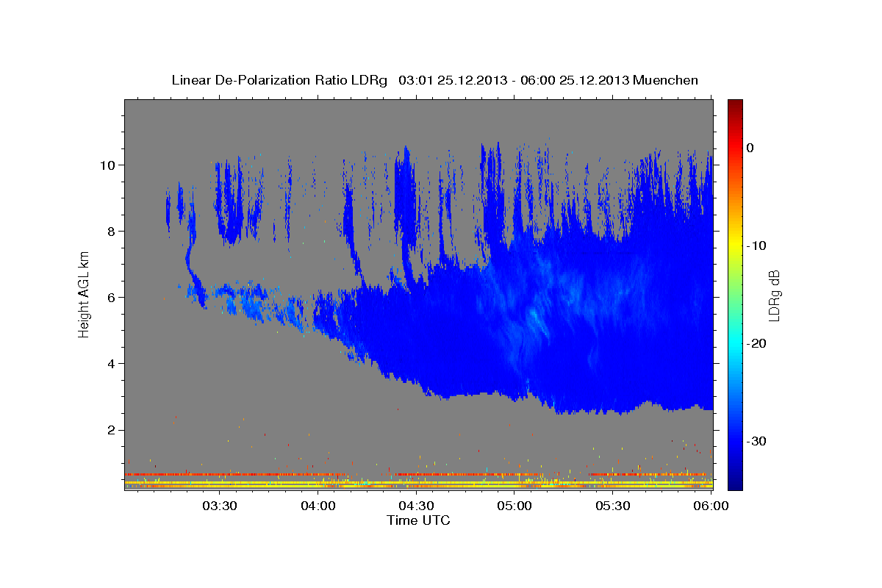This screenshot has width=882, height=588.
Task: Click the 06:00 time tick label
Action: click(x=711, y=506)
